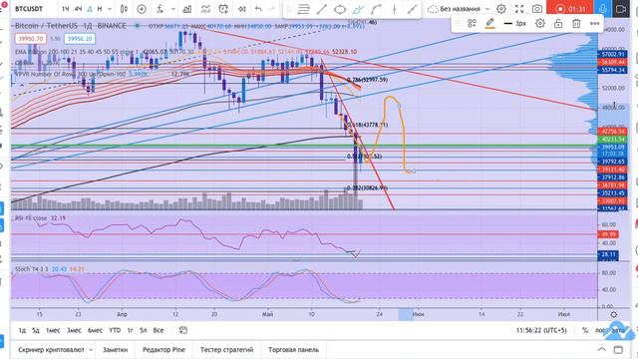Undo the last action
Screen dimensions: 638x359
(258, 9)
